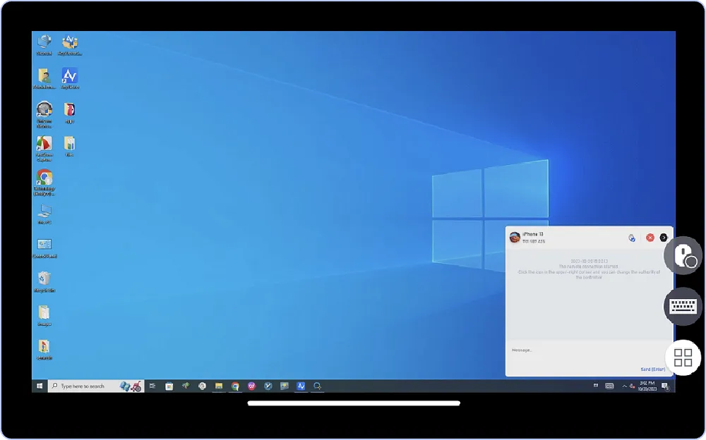Open Google Chrome from the taskbar
The image size is (706, 440).
(235, 386)
